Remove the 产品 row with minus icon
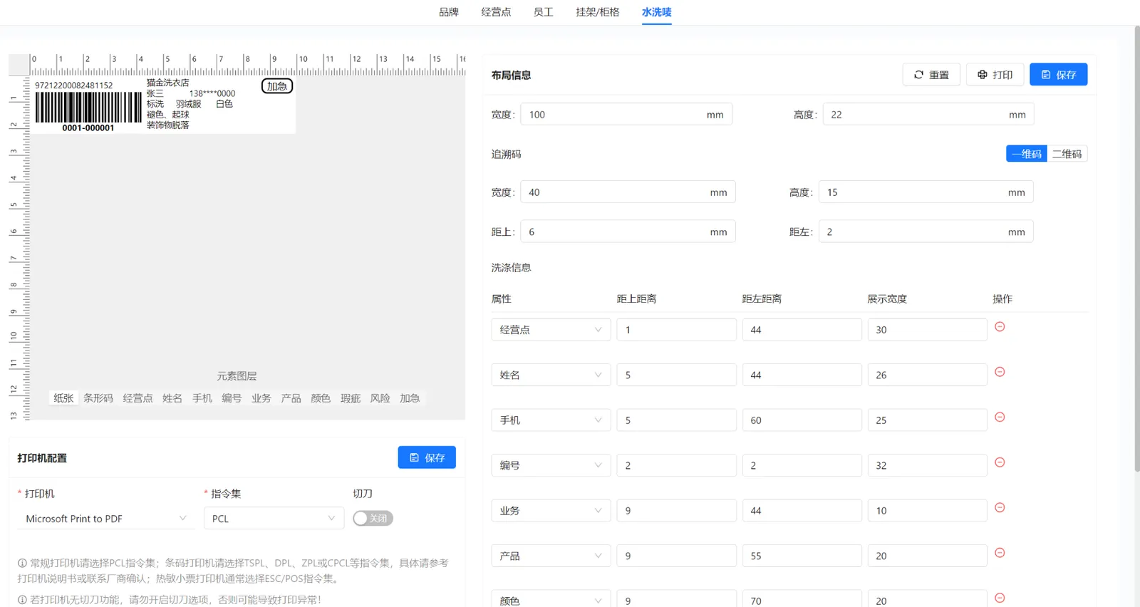Screen dimensions: 1140x607 click(x=1000, y=553)
